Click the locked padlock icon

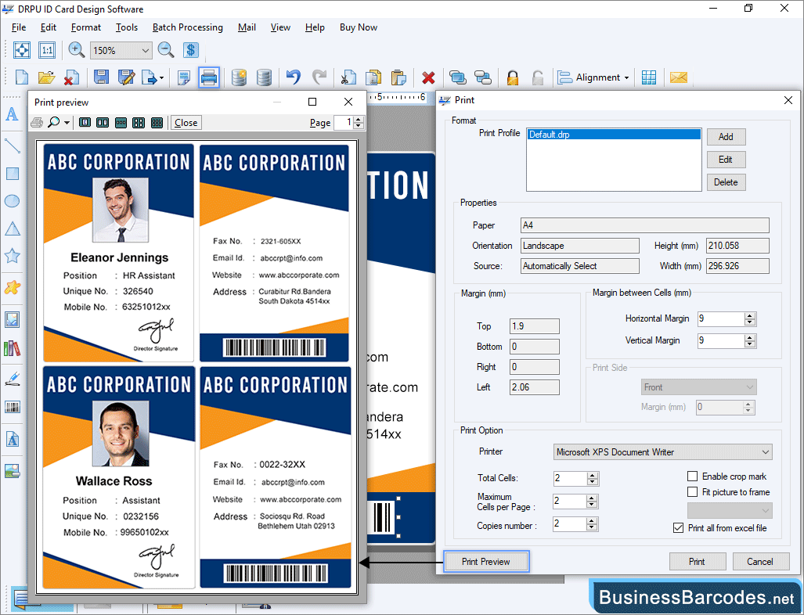pos(512,77)
